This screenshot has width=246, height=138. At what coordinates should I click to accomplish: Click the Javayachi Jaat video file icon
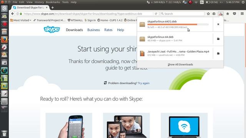tap(142, 53)
